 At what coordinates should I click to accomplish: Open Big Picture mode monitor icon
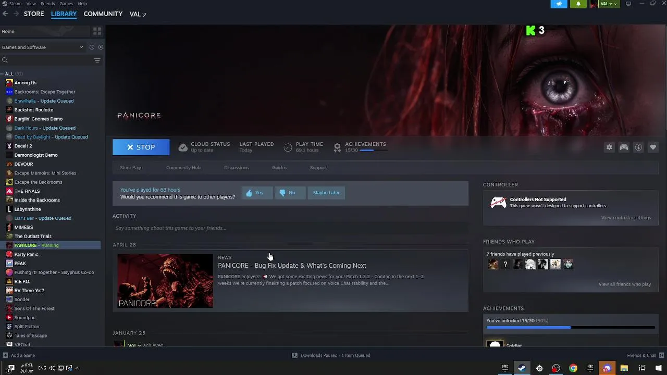click(x=628, y=4)
